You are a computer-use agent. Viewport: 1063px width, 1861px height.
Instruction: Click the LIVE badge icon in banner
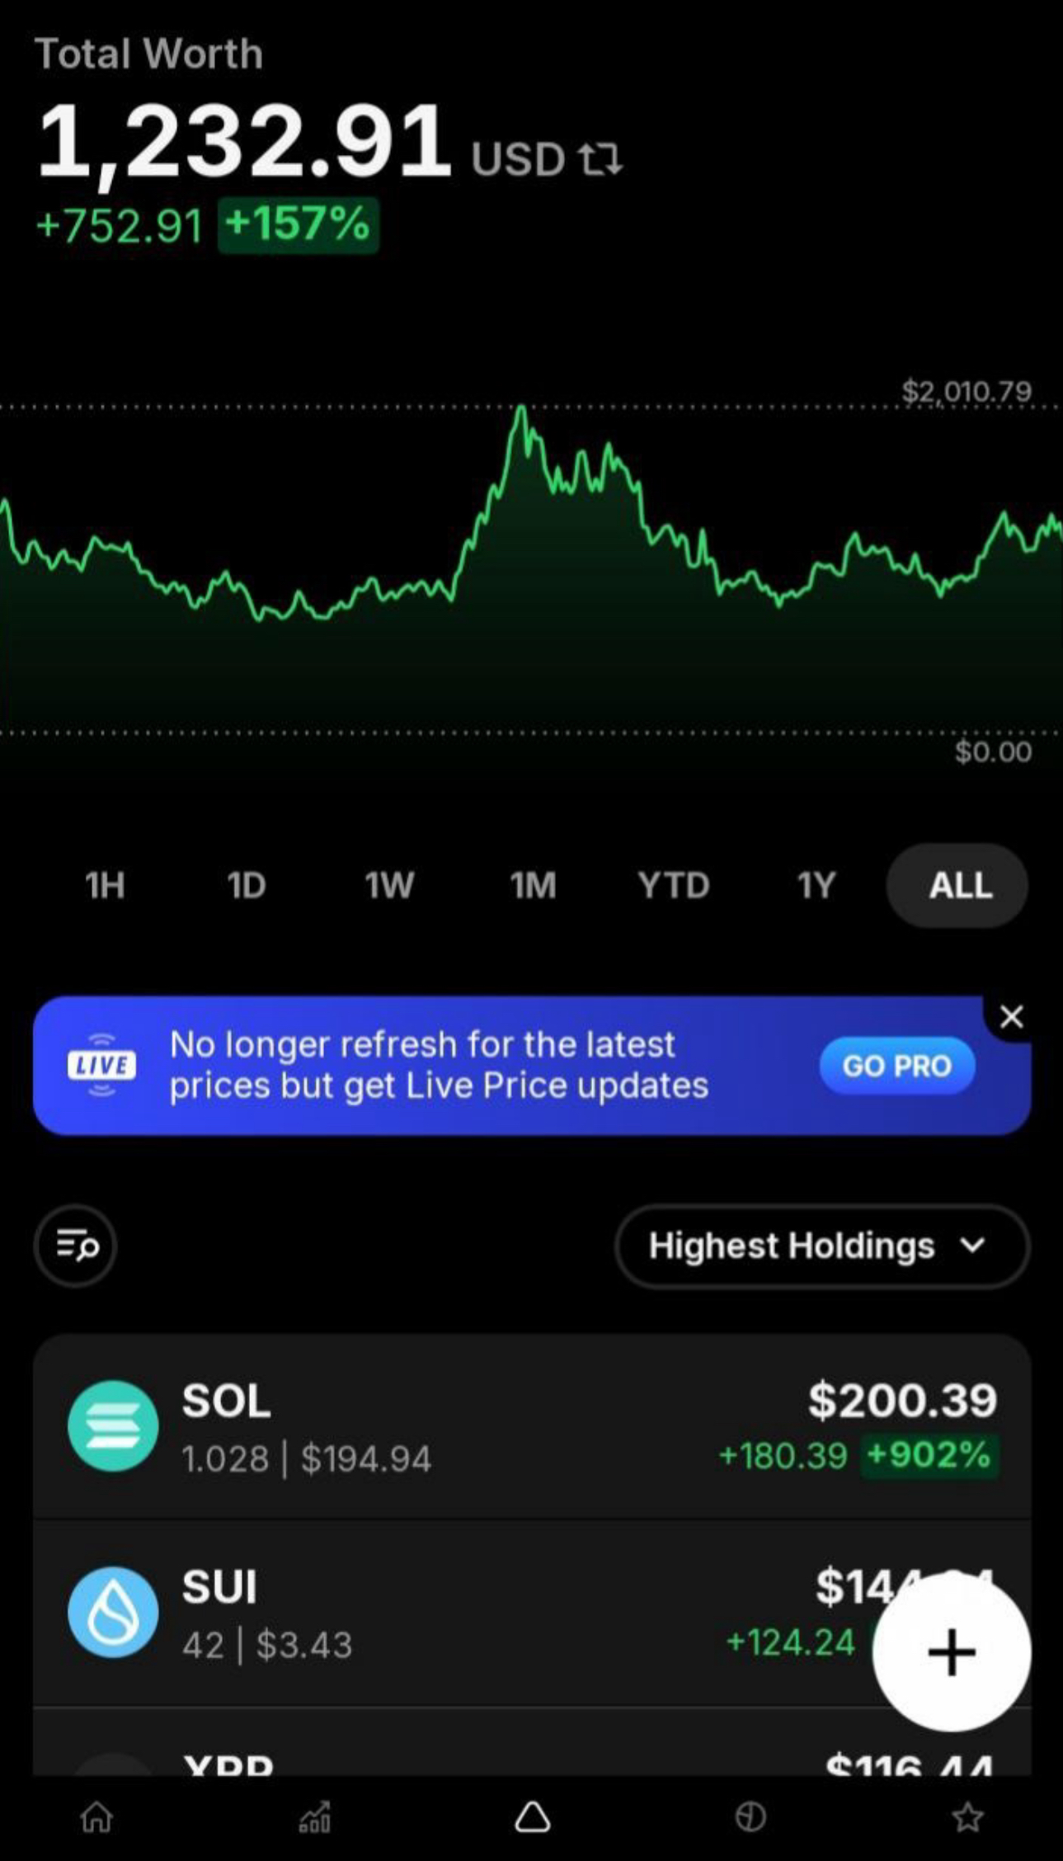coord(101,1065)
